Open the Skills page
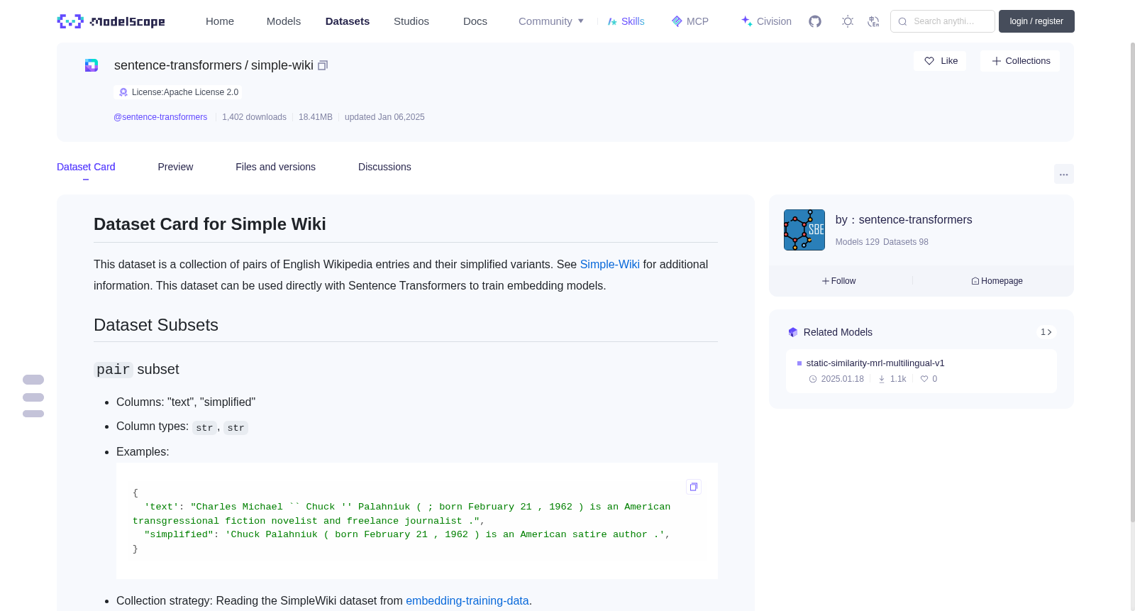The image size is (1135, 611). [x=633, y=21]
